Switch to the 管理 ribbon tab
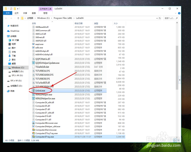 click(x=45, y=13)
